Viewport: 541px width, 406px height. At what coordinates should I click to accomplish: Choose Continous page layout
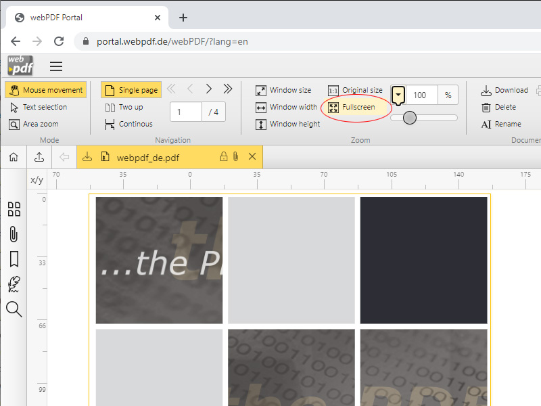click(128, 125)
